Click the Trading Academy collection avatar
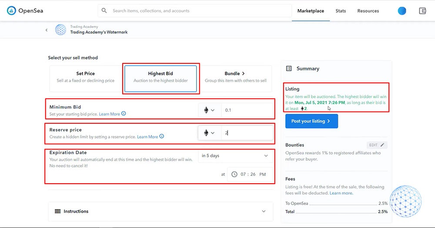The width and height of the screenshot is (435, 228). point(60,30)
